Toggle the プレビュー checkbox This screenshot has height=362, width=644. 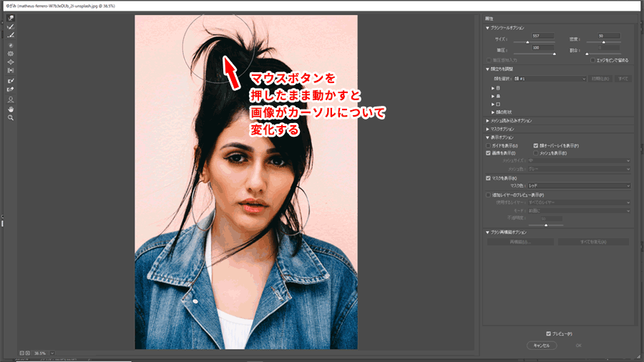[x=548, y=333]
